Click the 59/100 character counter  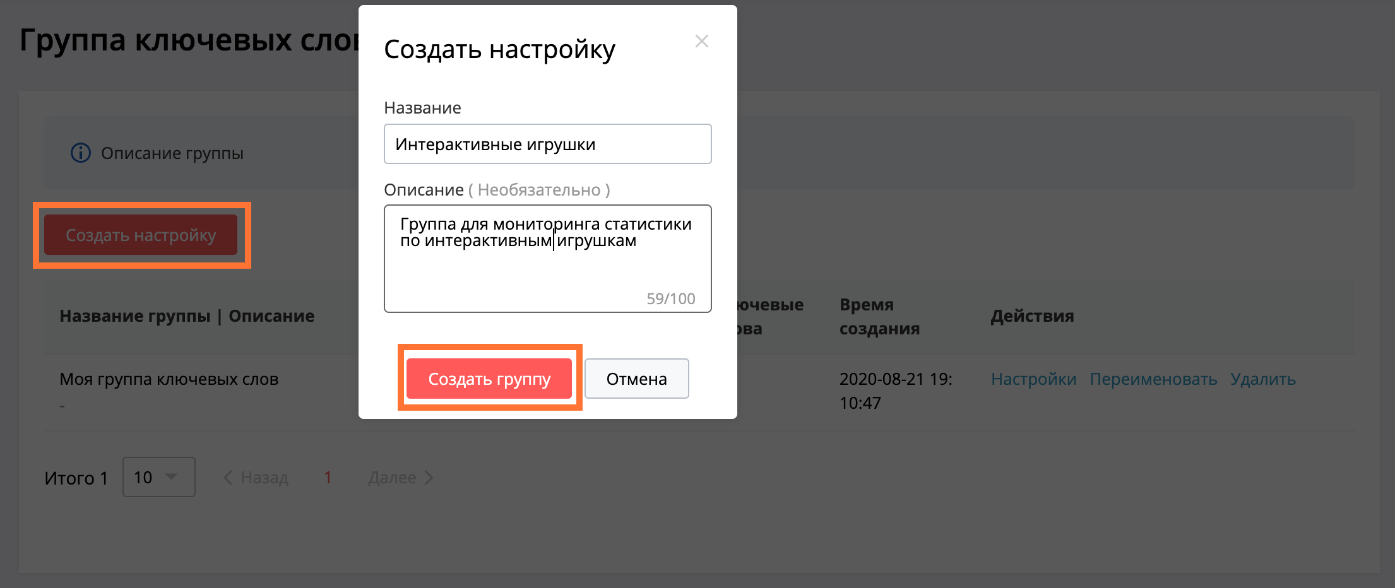670,298
